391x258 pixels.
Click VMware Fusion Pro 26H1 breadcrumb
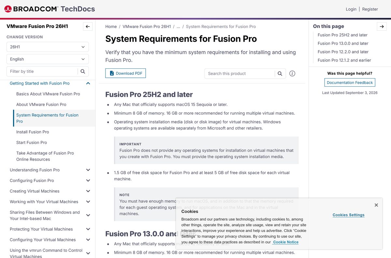coord(147,27)
